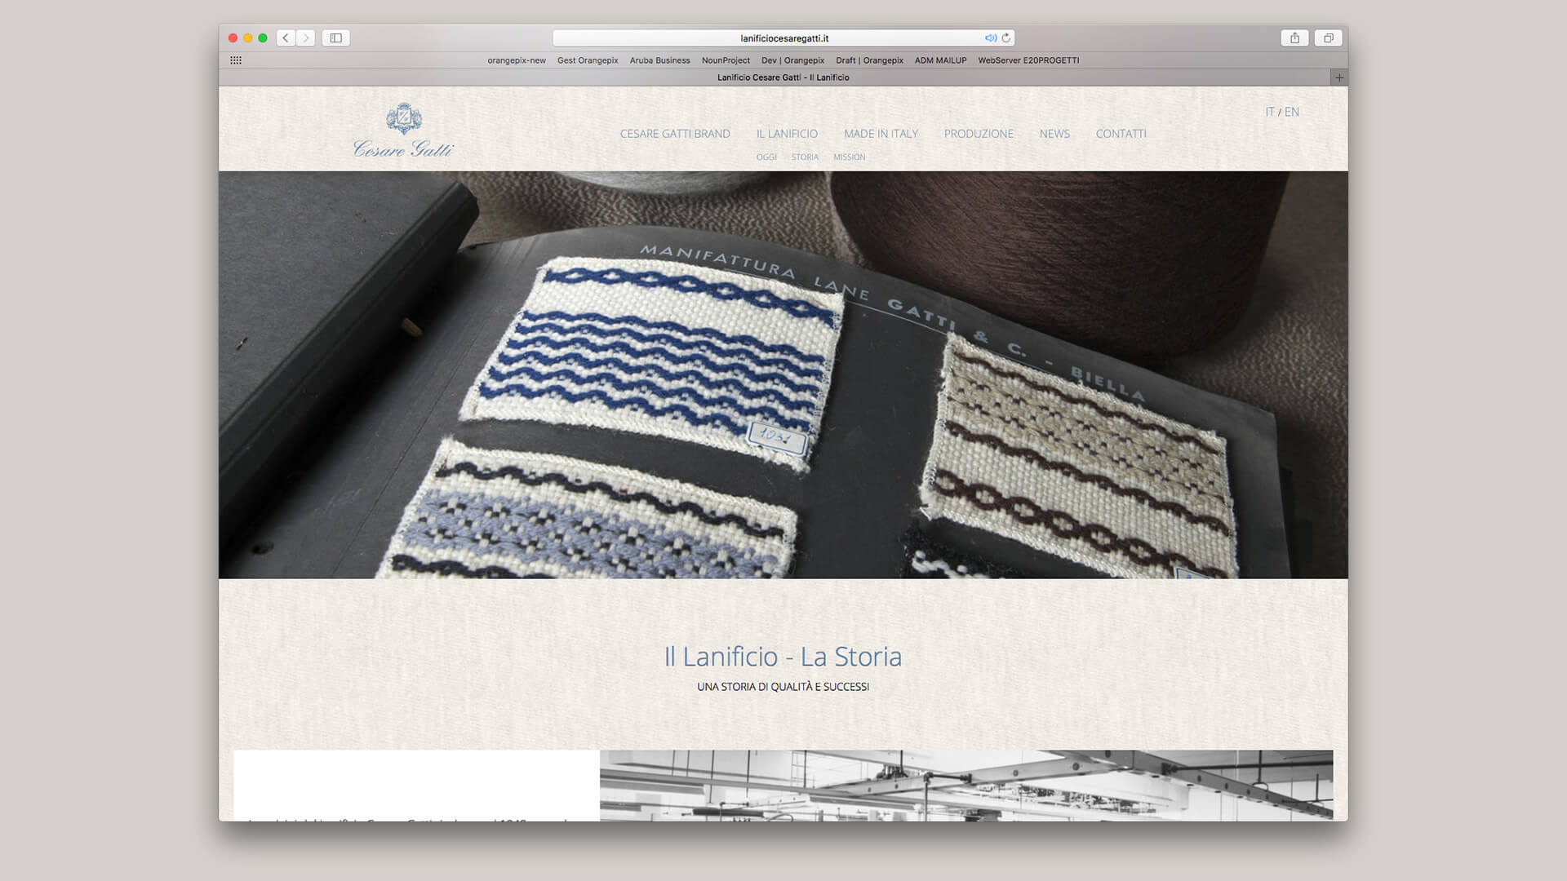The image size is (1567, 881).
Task: Select MISSION submenu link
Action: (849, 157)
